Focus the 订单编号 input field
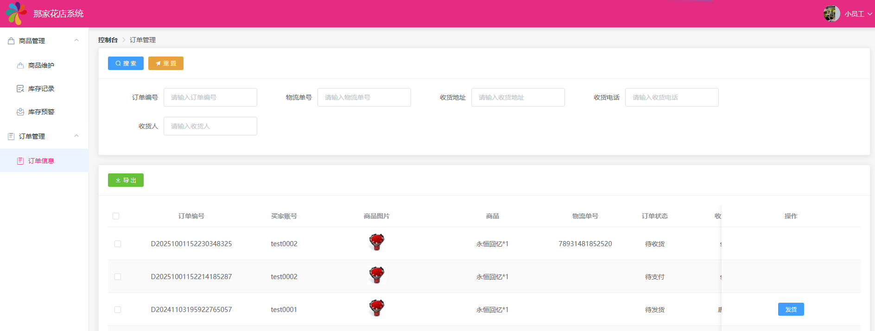Viewport: 875px width, 331px height. [x=210, y=97]
